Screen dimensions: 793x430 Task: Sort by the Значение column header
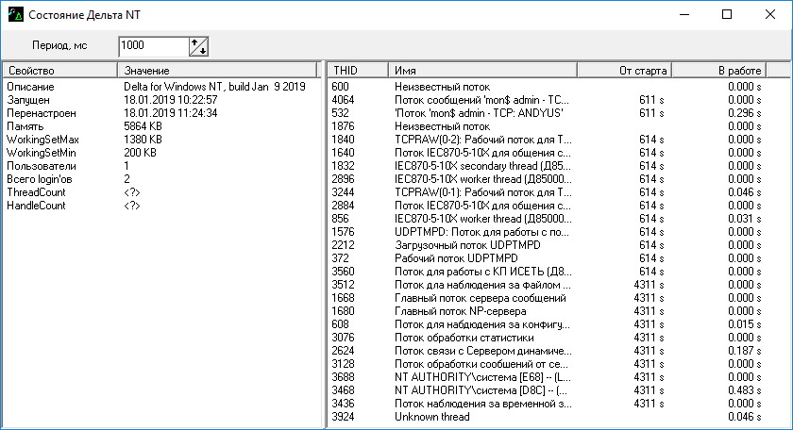tap(217, 71)
